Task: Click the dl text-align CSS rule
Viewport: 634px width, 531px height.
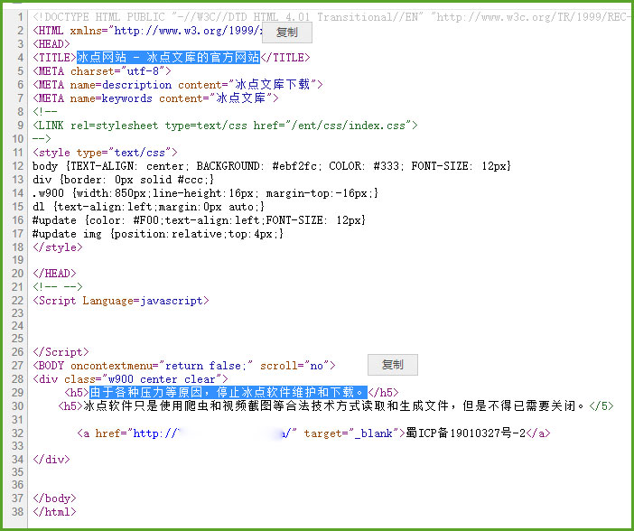Action: 149,207
